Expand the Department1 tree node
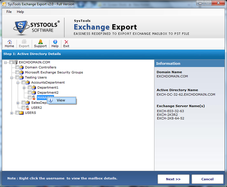The image size is (227, 187). coord(24,88)
